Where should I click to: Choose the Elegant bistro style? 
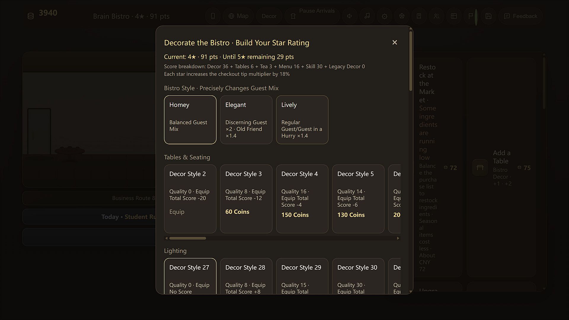[x=246, y=120]
